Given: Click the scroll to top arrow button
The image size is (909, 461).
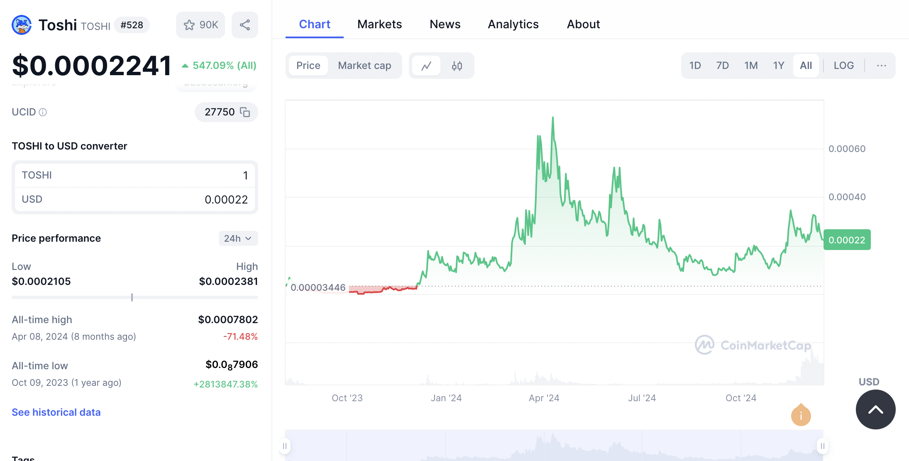Looking at the screenshot, I should (x=876, y=410).
